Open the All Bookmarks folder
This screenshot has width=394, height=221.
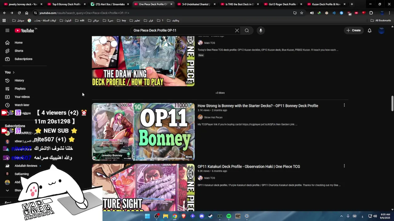[381, 21]
